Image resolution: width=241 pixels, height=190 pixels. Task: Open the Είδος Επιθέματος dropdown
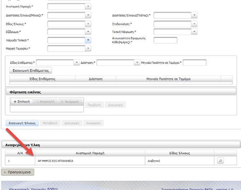click(76, 63)
